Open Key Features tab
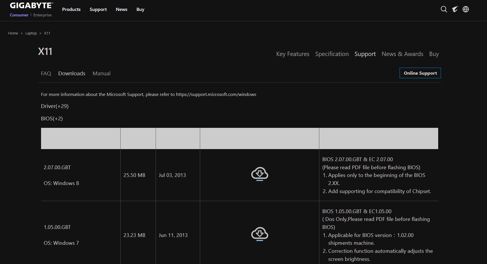Image resolution: width=487 pixels, height=264 pixels. tap(293, 54)
